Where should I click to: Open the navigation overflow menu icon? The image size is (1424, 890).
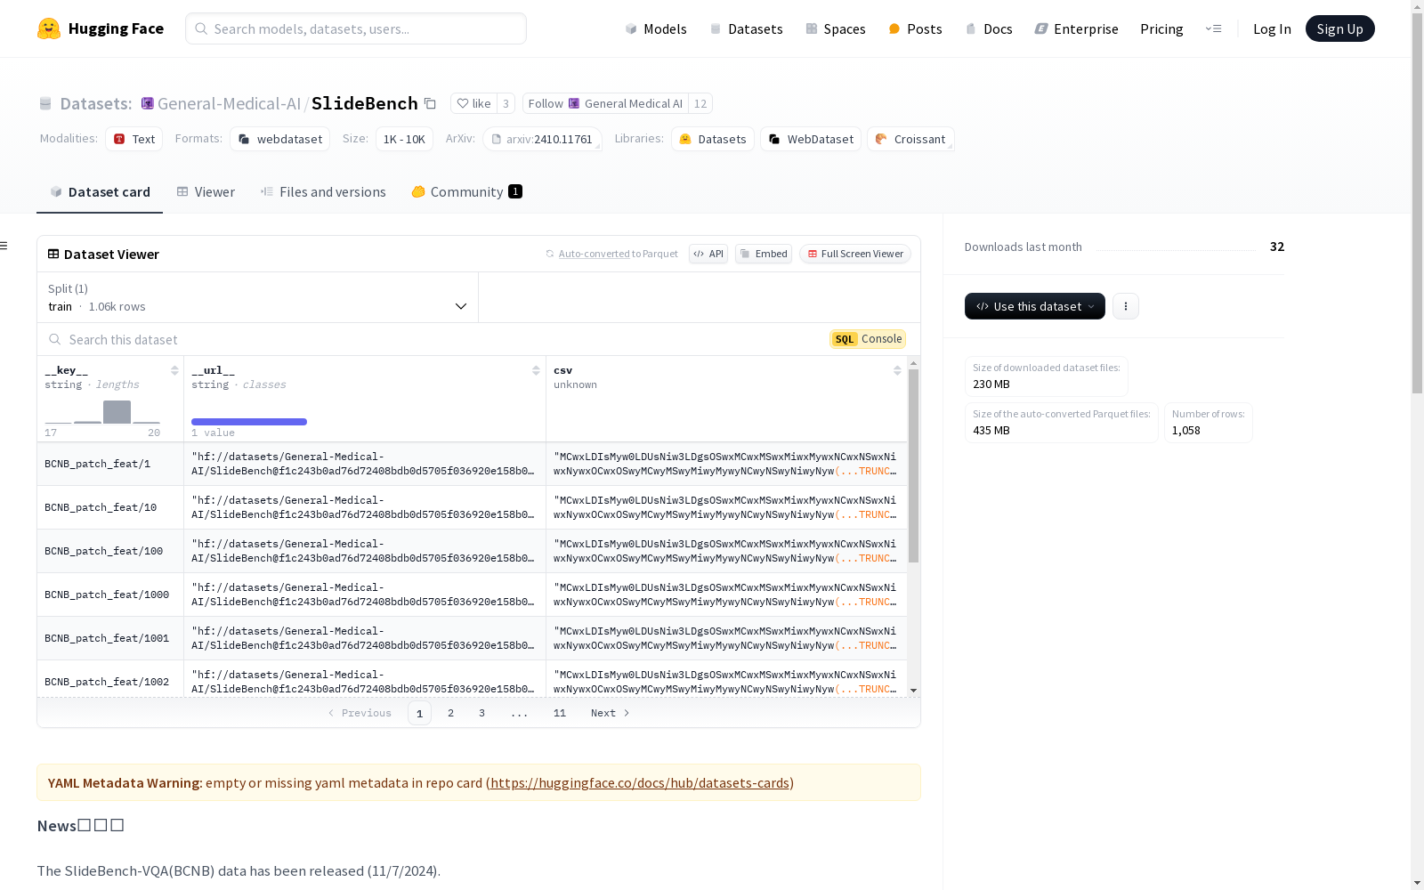coord(1213,28)
